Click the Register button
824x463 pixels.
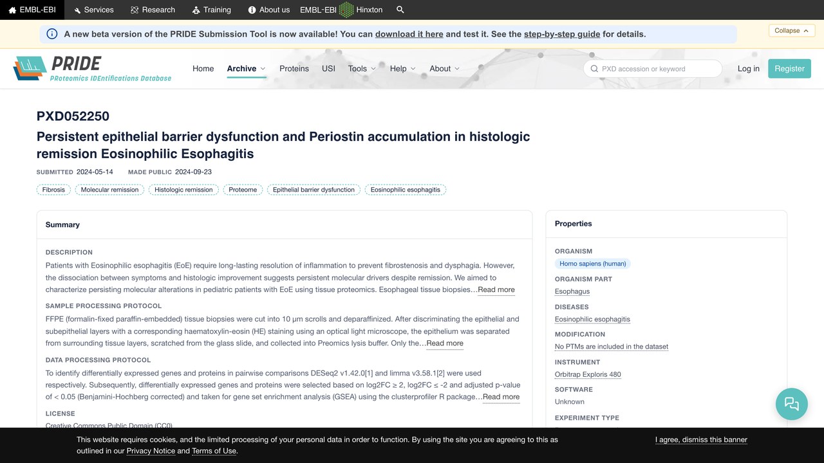[x=789, y=69]
